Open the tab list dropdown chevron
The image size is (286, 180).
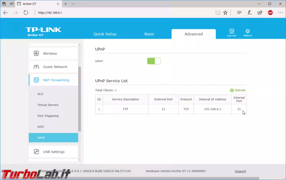point(73,4)
